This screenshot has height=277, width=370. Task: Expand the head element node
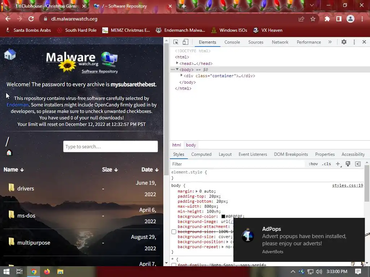(x=177, y=63)
